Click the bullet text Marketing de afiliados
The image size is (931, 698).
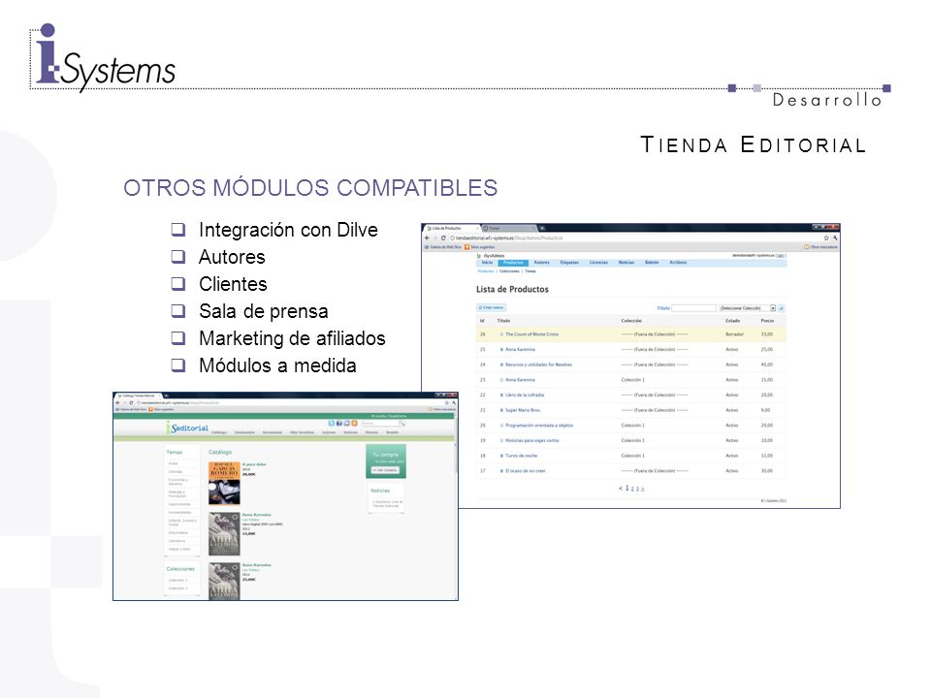pos(292,338)
